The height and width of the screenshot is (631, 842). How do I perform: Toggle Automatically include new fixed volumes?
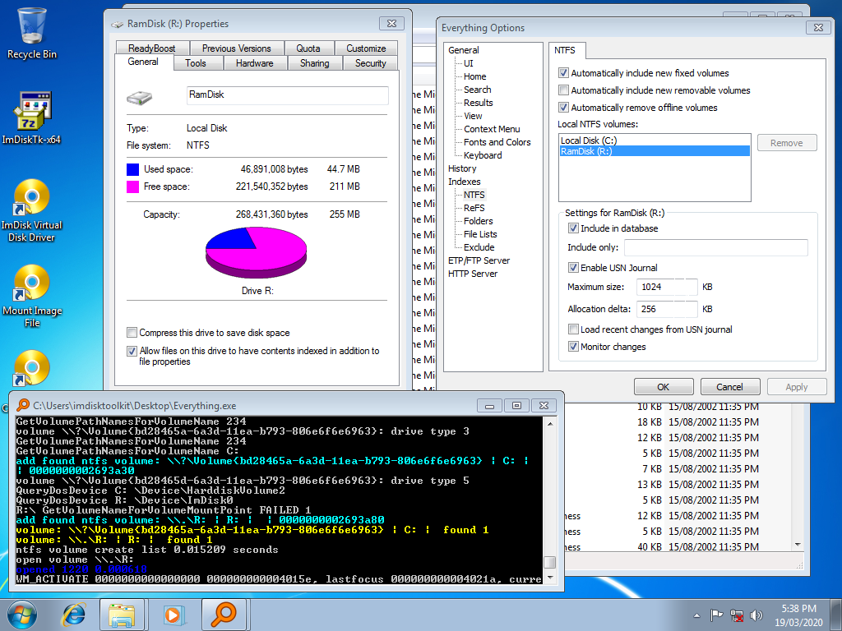tap(563, 73)
